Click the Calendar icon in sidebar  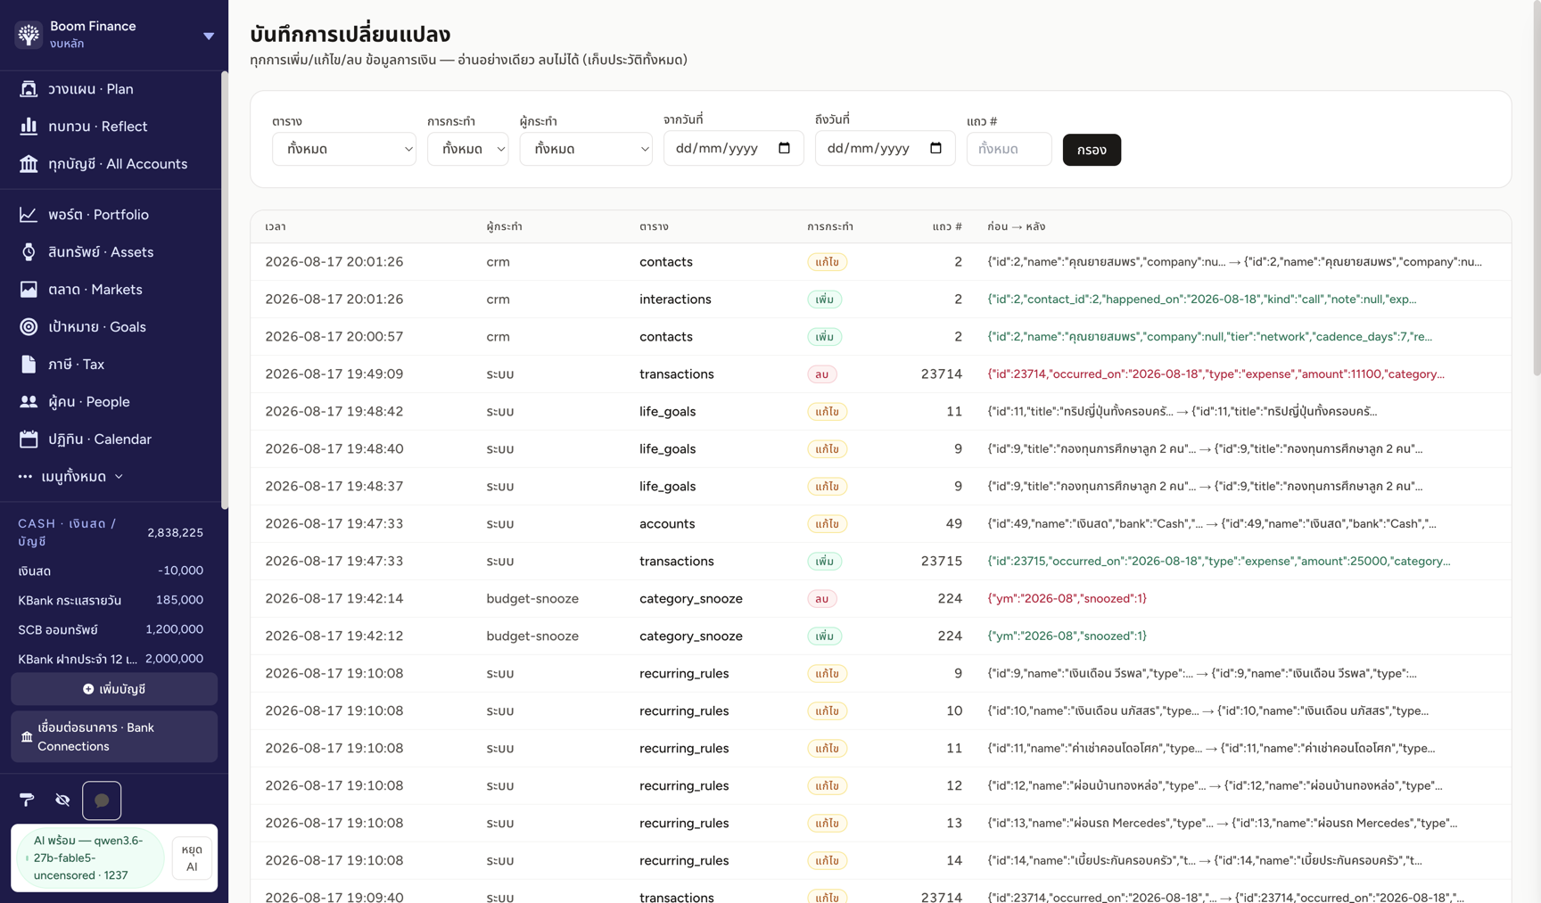[x=29, y=439]
